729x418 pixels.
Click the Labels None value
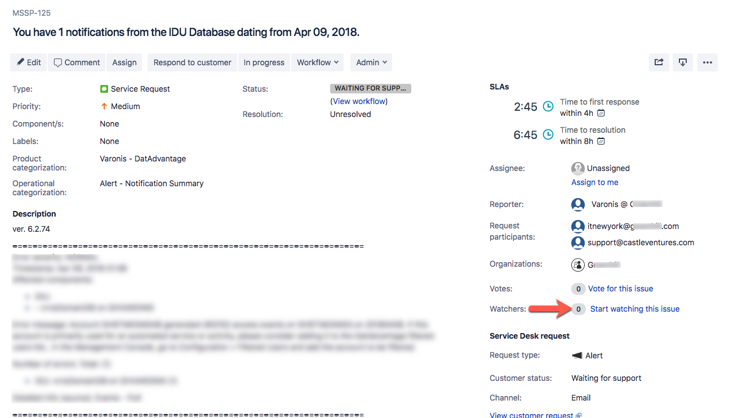tap(109, 141)
